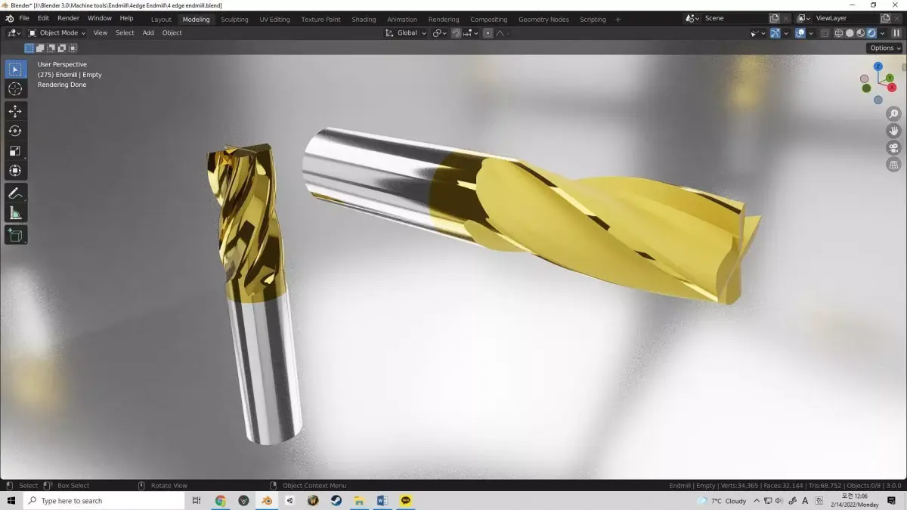This screenshot has height=510, width=907.
Task: Open Google Chrome from the taskbar
Action: (x=220, y=500)
